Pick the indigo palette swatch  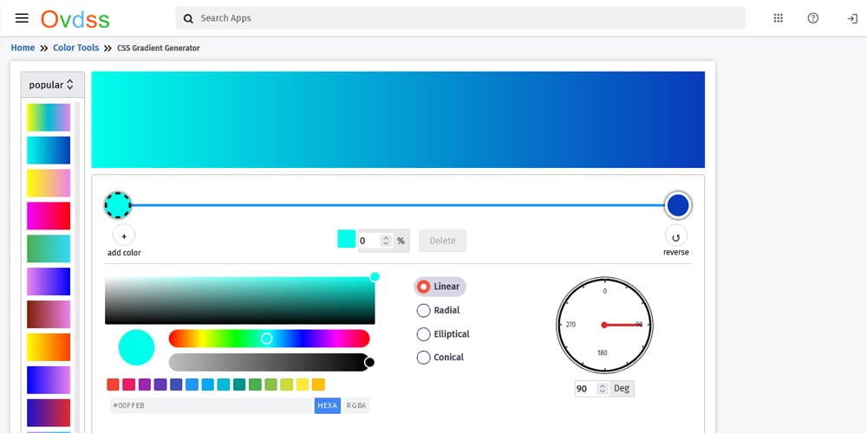click(176, 385)
